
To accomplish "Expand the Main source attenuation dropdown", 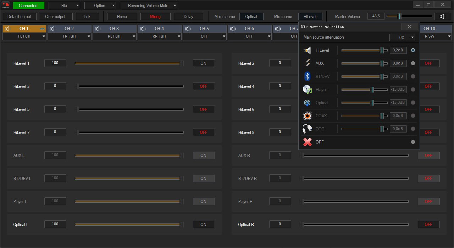I will coord(402,38).
